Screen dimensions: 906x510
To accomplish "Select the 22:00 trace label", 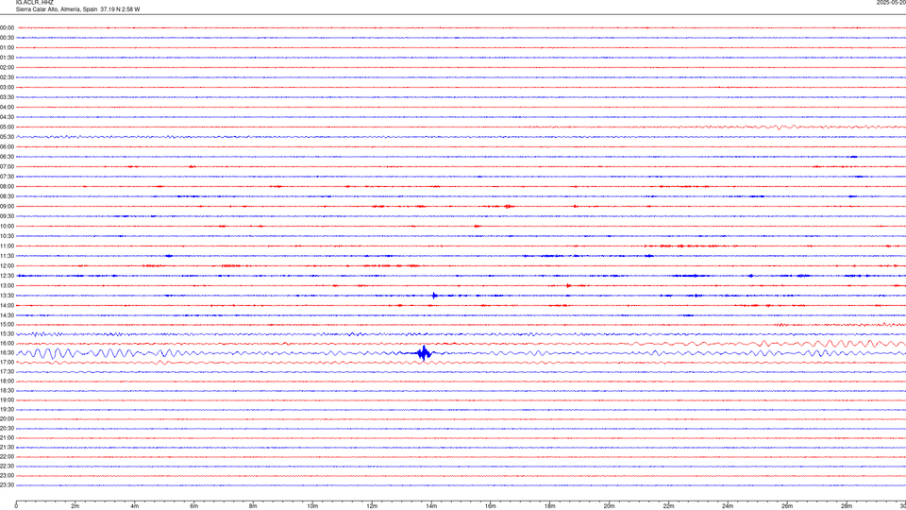I will [x=7, y=456].
